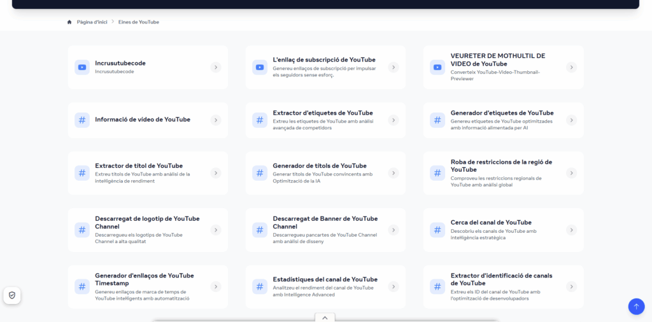Click the blue scroll-to-top arrow button
This screenshot has width=652, height=322.
tap(636, 307)
